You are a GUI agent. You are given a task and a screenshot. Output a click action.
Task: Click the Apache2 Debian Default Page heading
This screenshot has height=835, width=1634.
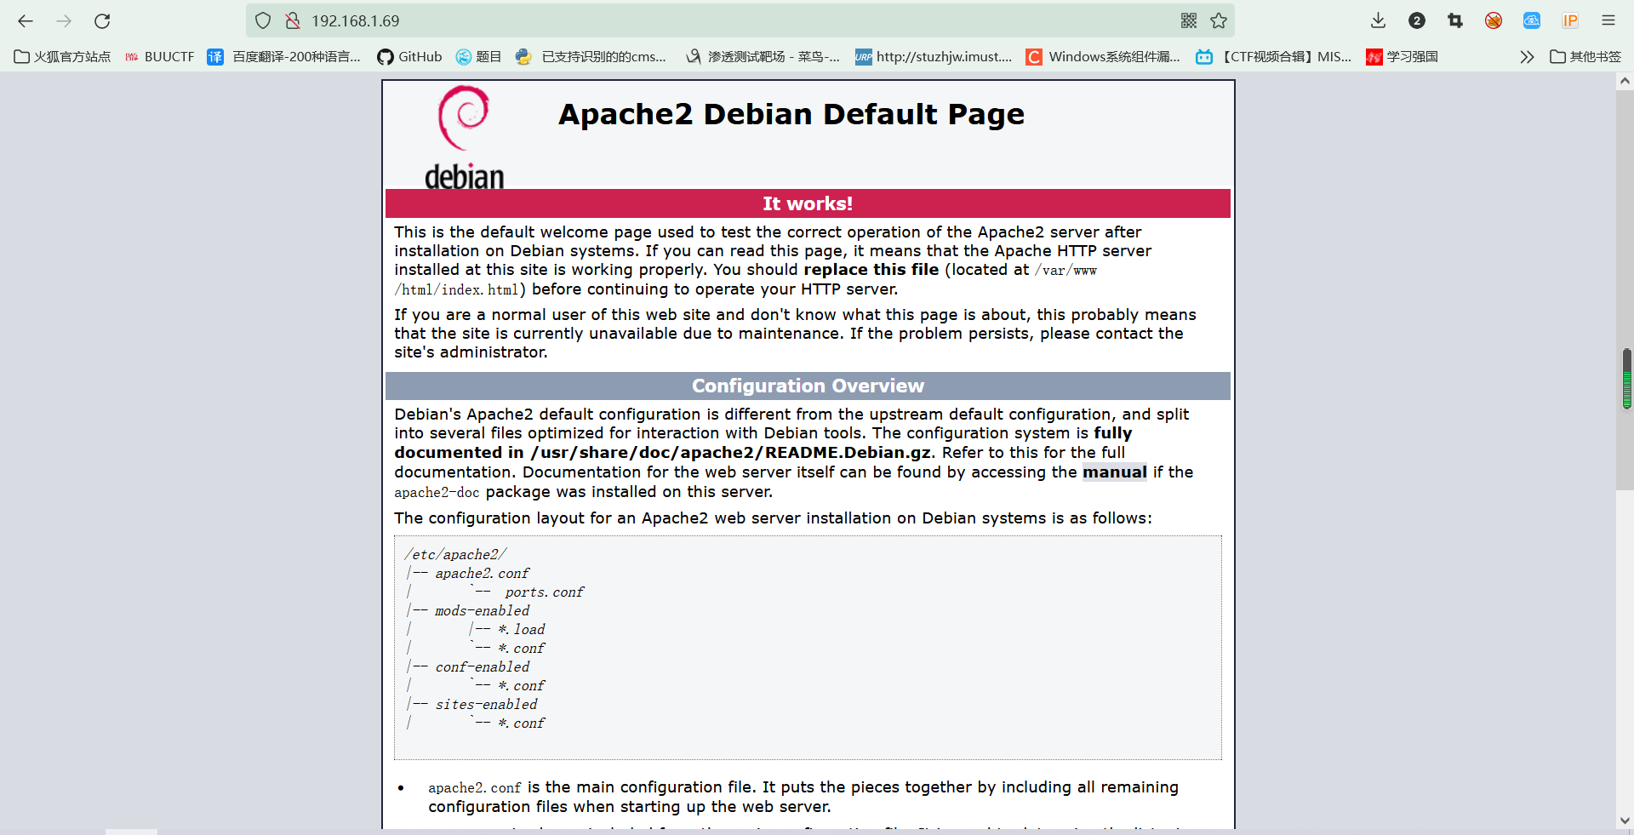click(x=791, y=114)
